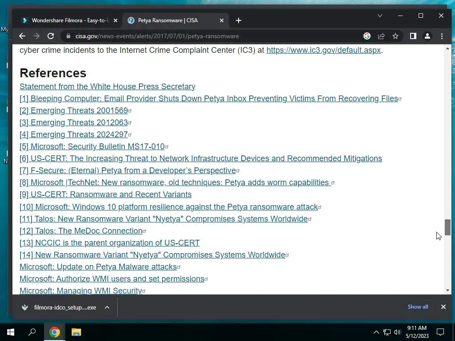455x341 pixels.
Task: Open volume control tray icon
Action: click(x=397, y=332)
